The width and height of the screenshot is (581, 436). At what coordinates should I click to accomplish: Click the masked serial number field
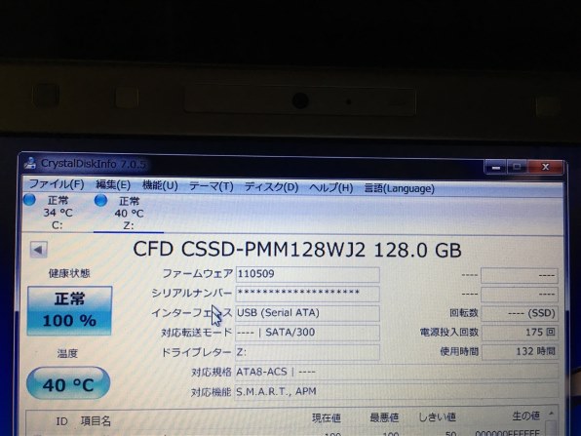tap(307, 294)
